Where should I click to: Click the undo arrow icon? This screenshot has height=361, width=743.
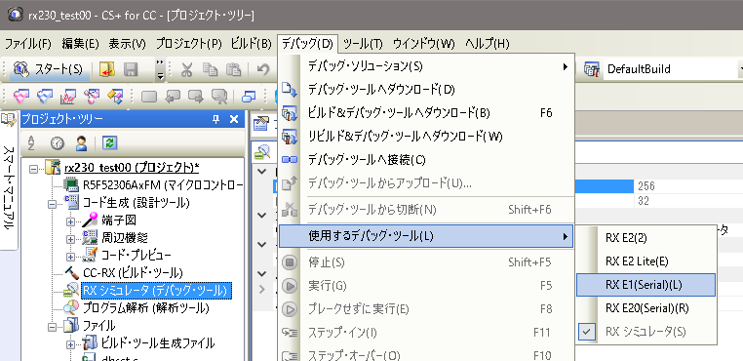point(262,69)
